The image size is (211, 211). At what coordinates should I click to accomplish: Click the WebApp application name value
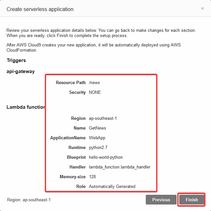(97, 138)
